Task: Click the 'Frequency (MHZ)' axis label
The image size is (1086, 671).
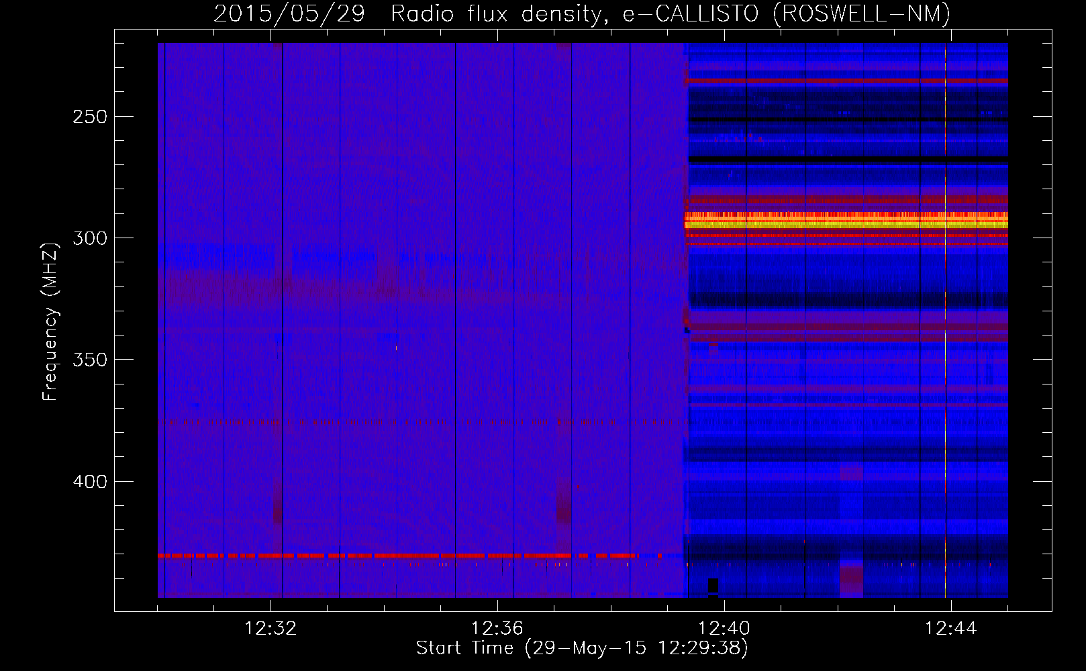Action: click(50, 322)
